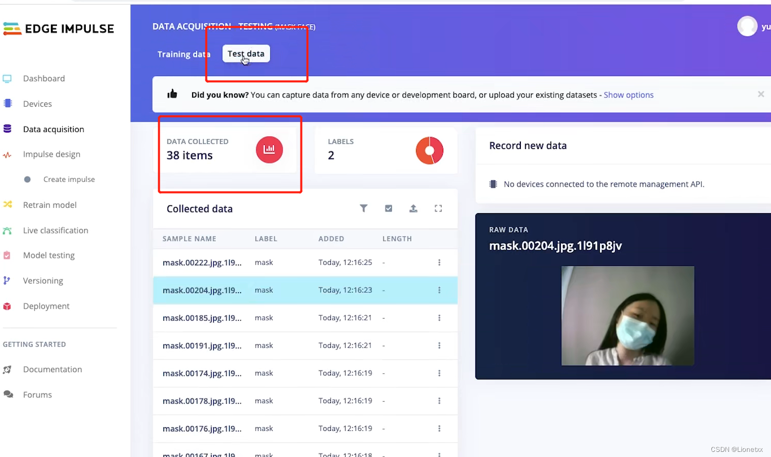Switch to Test data tab

click(246, 53)
